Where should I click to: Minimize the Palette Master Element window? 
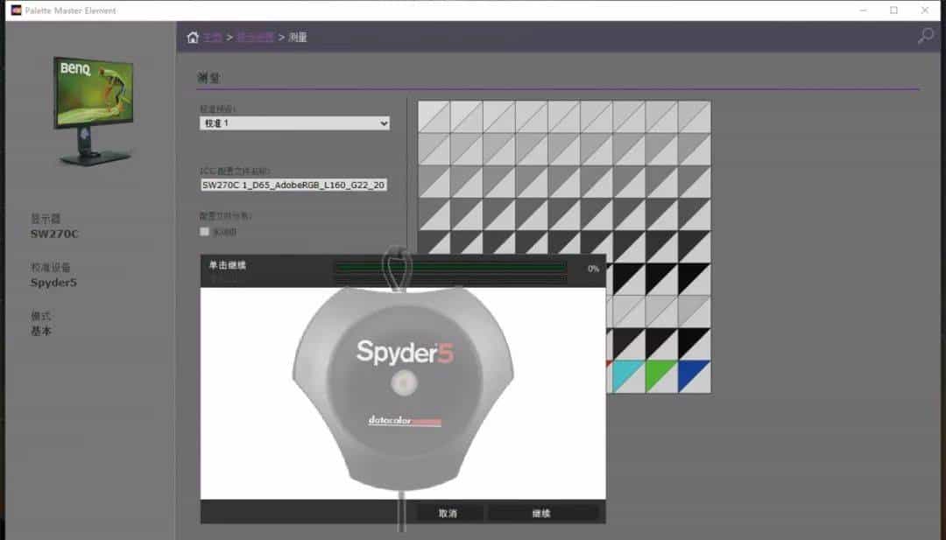tap(864, 10)
